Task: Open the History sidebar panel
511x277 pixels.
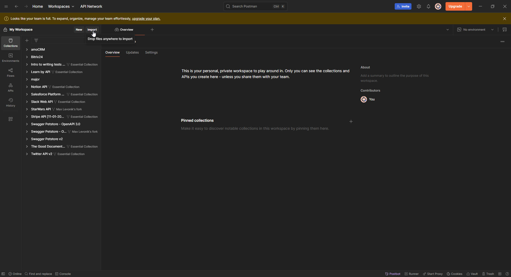Action: (x=11, y=103)
